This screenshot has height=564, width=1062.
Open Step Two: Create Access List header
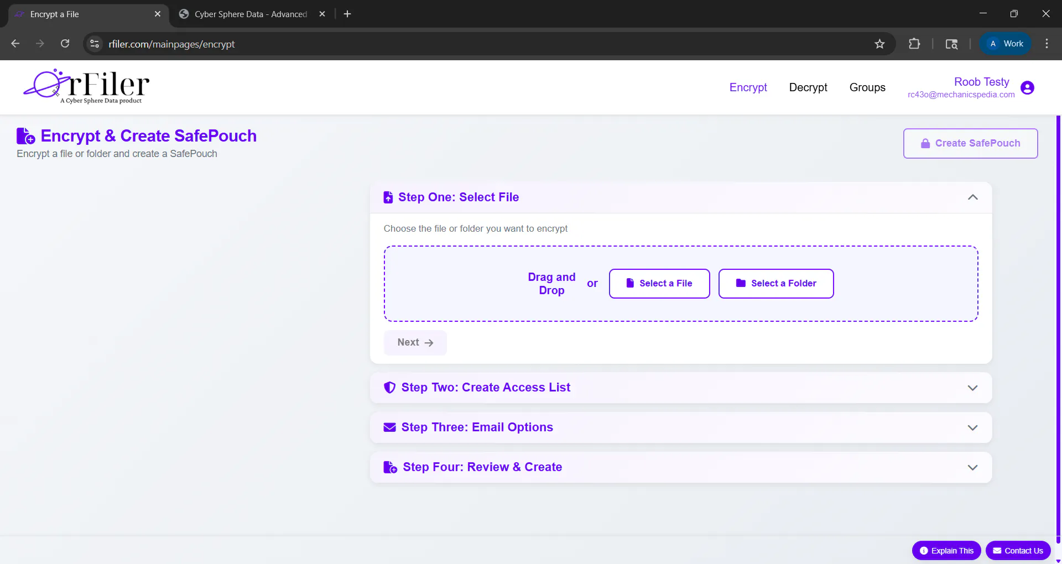pos(681,388)
